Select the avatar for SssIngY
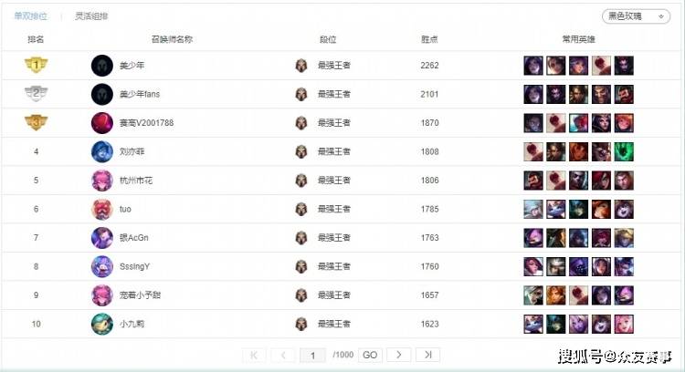Screen dimensions: 685x372 coord(101,266)
